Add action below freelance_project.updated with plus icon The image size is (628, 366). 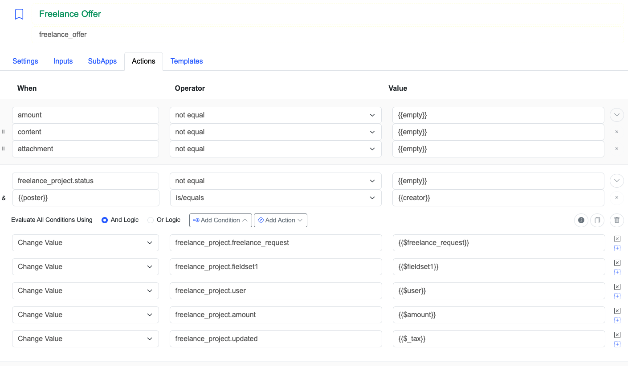coord(617,344)
